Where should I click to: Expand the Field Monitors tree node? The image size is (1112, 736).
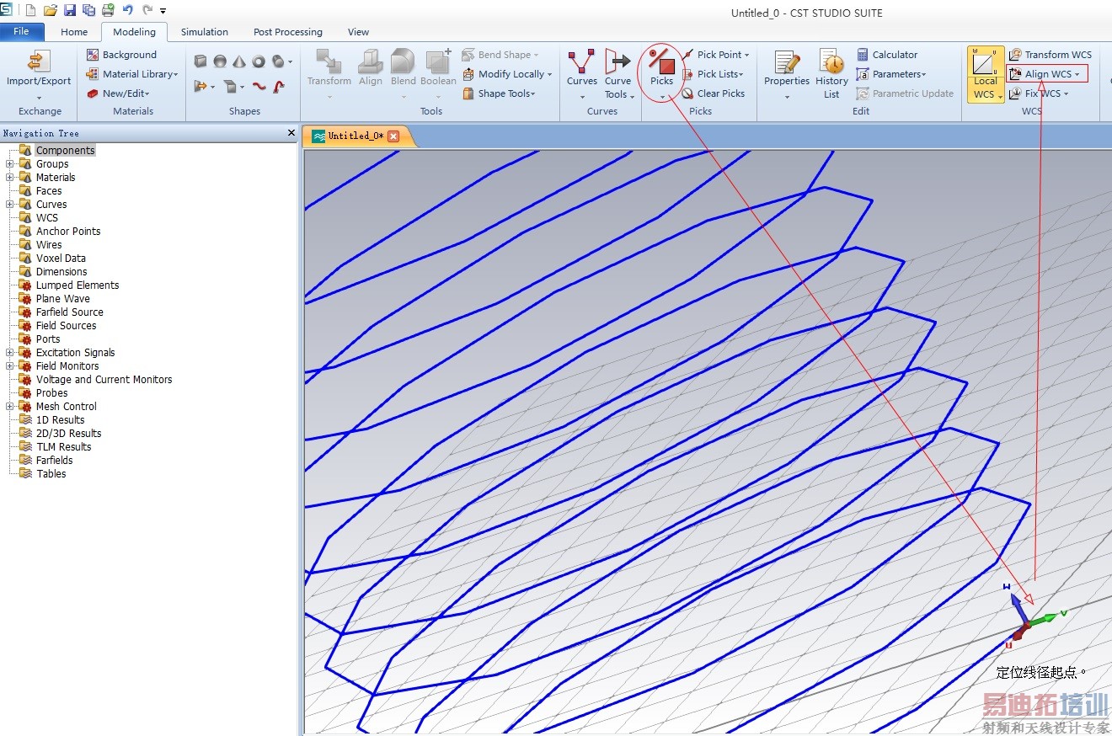(x=9, y=366)
